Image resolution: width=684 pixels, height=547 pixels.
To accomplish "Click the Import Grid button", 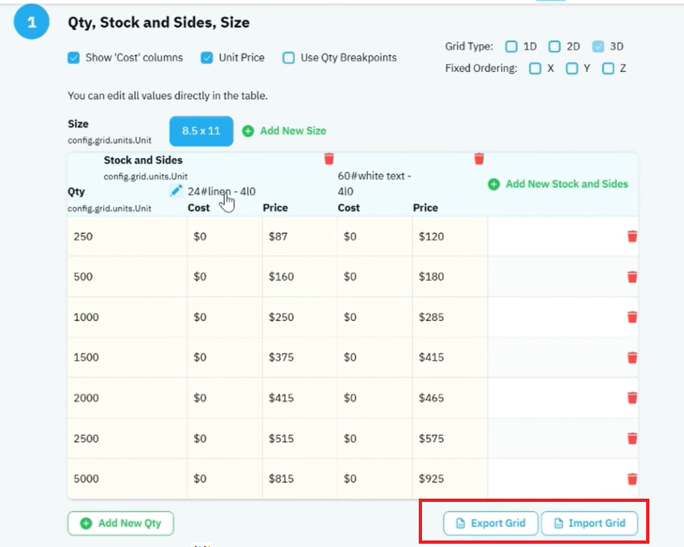I will coord(589,523).
